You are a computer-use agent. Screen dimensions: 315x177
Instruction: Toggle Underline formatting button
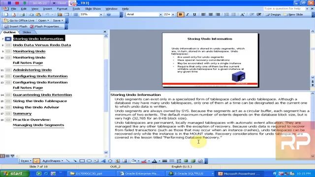tap(194, 14)
